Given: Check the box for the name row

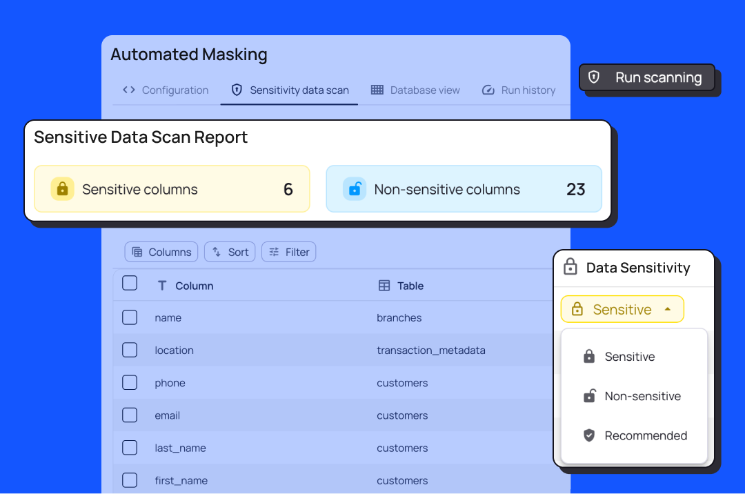Looking at the screenshot, I should (130, 317).
